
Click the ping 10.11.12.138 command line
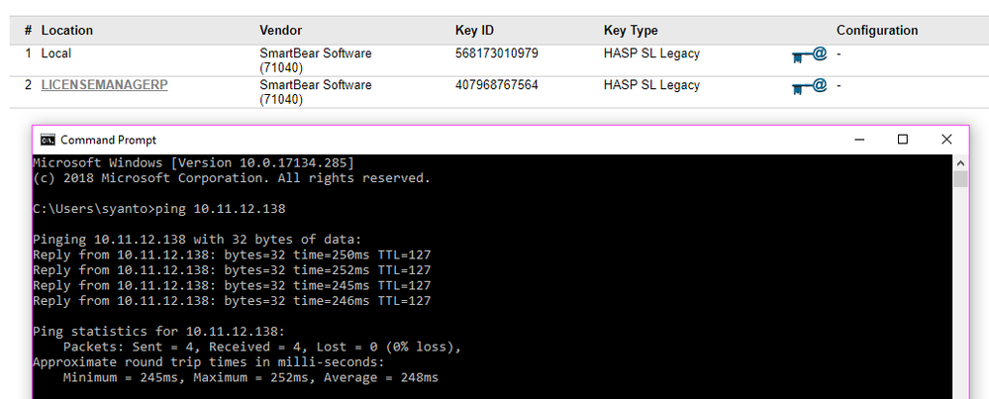point(158,209)
